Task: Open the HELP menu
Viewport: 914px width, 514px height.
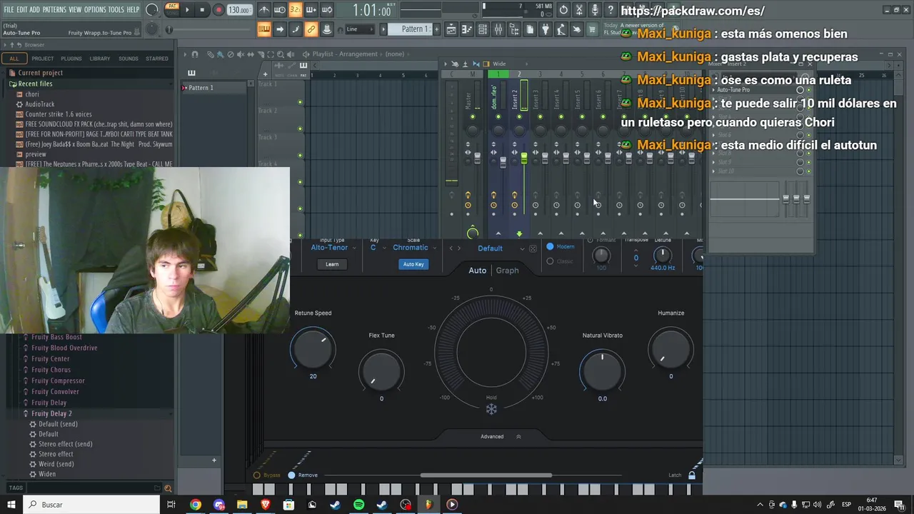Action: (x=133, y=9)
